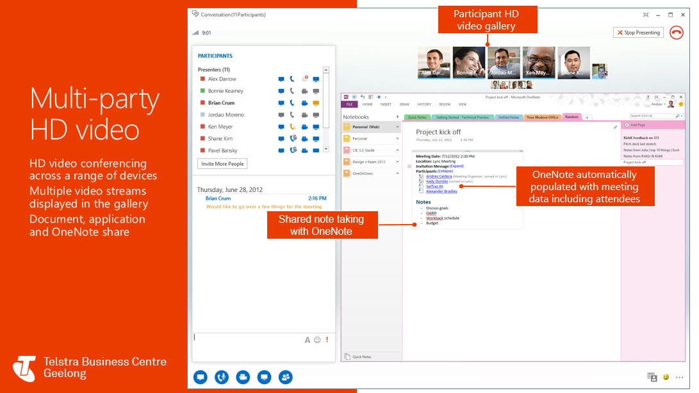Image resolution: width=699 pixels, height=393 pixels.
Task: Add a new section with the plus tab
Action: pos(587,118)
